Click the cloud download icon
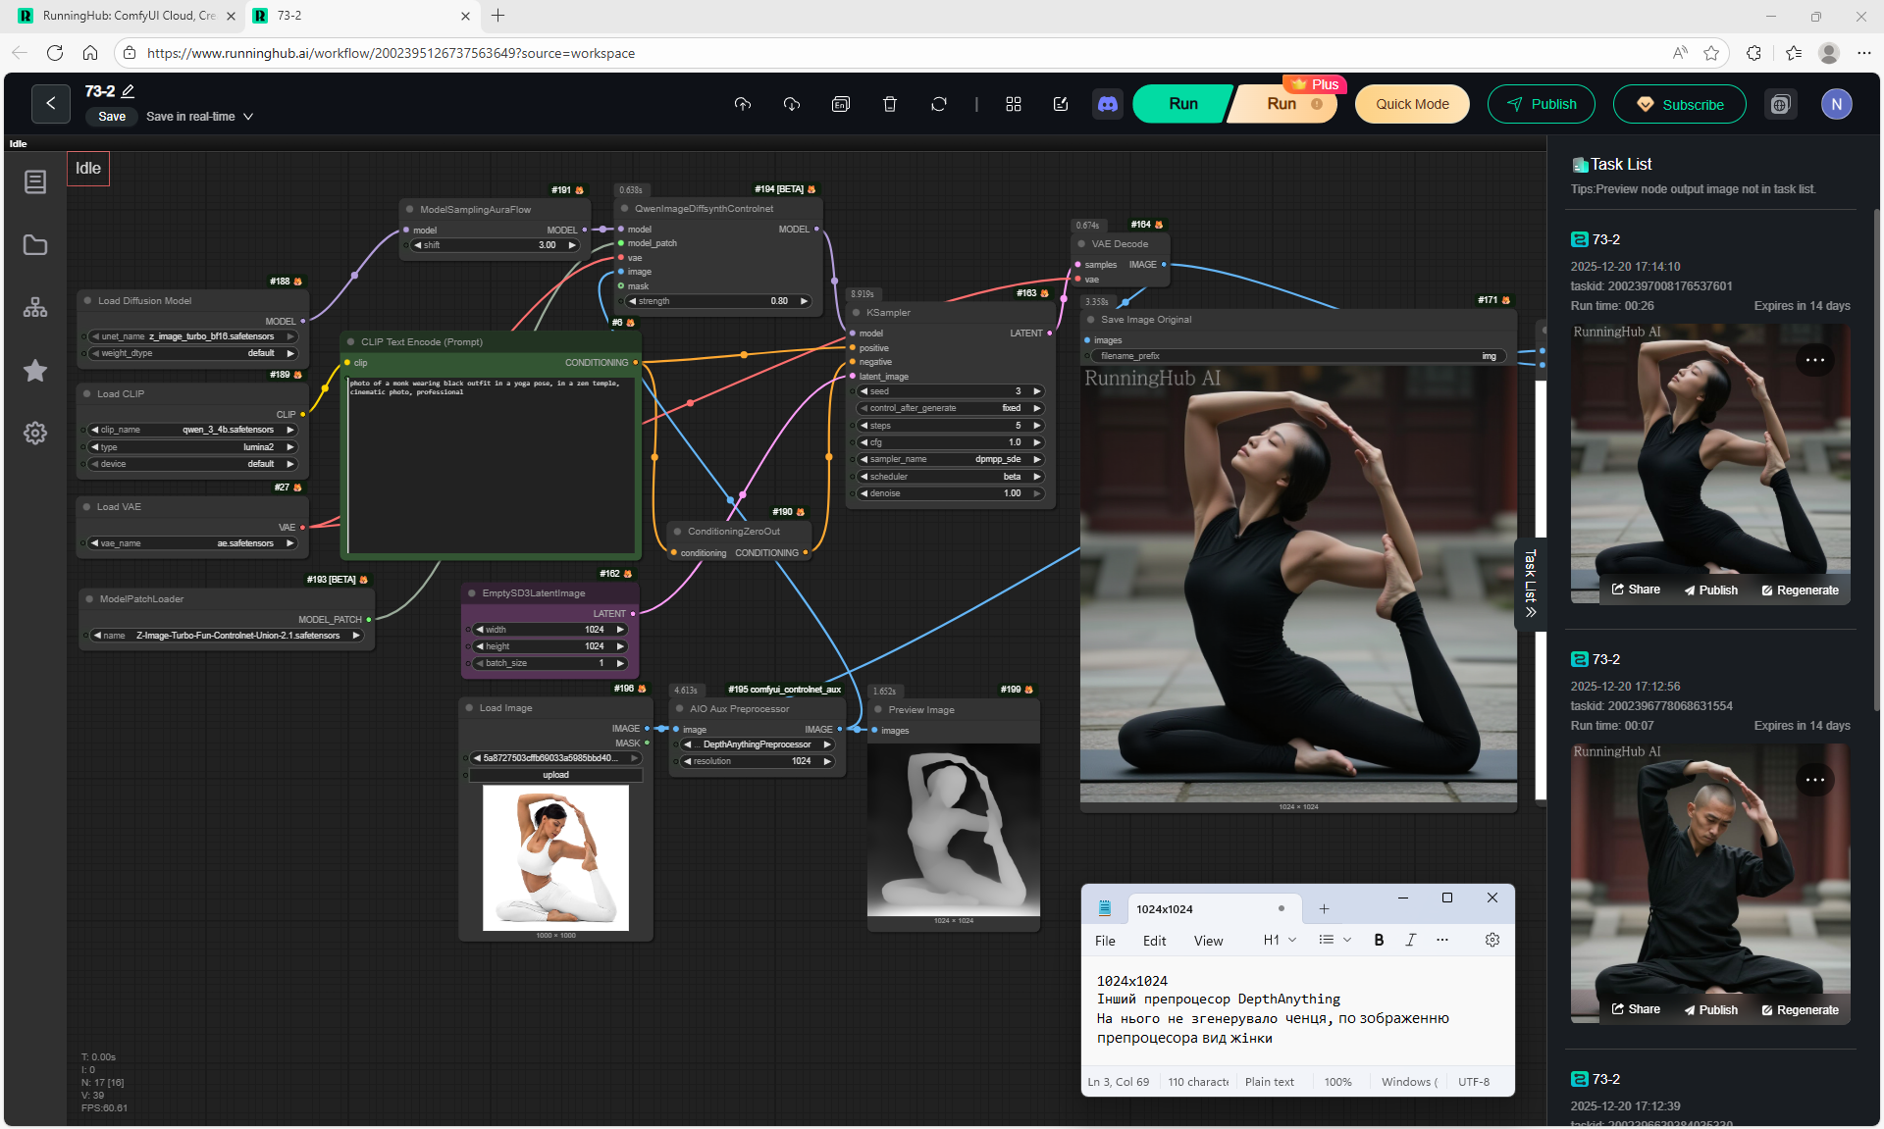 (x=792, y=104)
